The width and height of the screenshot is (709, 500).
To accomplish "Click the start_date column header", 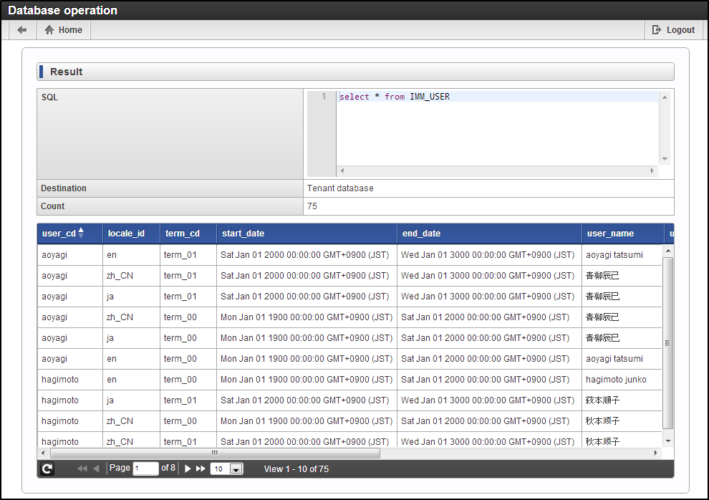I will (307, 234).
